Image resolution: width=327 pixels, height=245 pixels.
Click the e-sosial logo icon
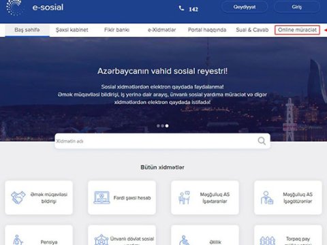coord(14,7)
